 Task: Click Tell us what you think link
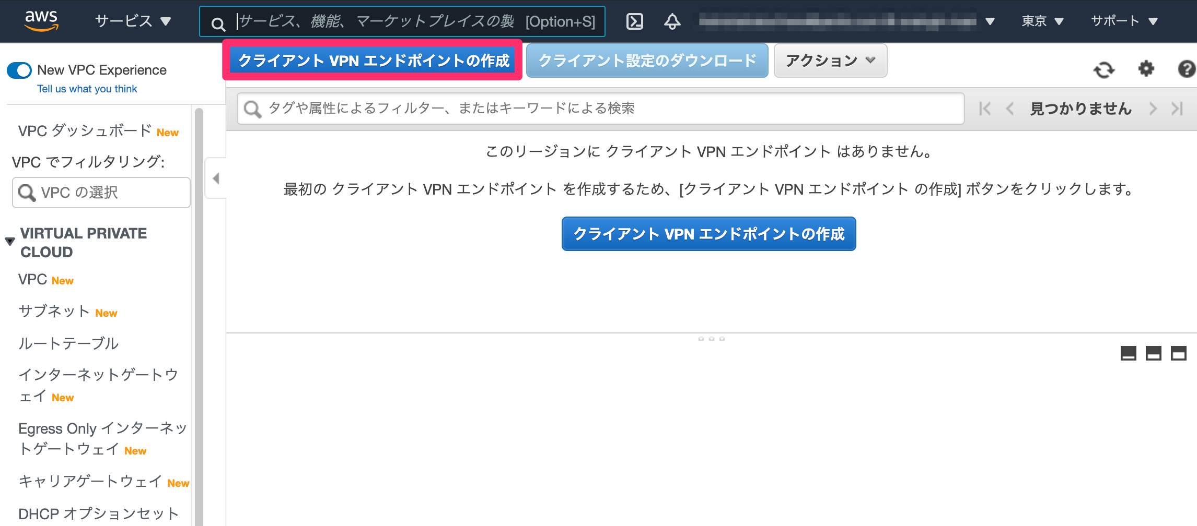tap(87, 89)
